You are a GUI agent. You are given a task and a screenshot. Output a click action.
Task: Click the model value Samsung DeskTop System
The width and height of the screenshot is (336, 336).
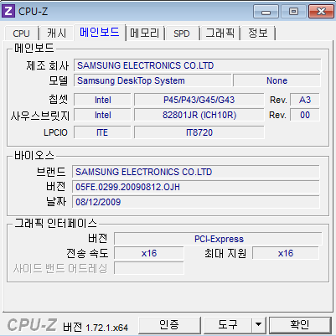click(x=152, y=80)
